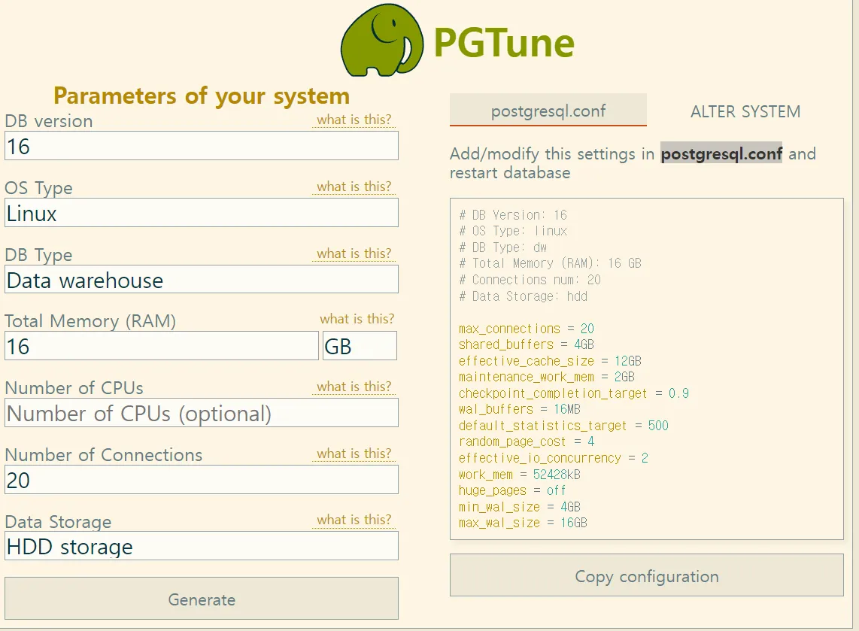859x631 pixels.
Task: Open 'what is this?' for Data Storage
Action: (354, 519)
